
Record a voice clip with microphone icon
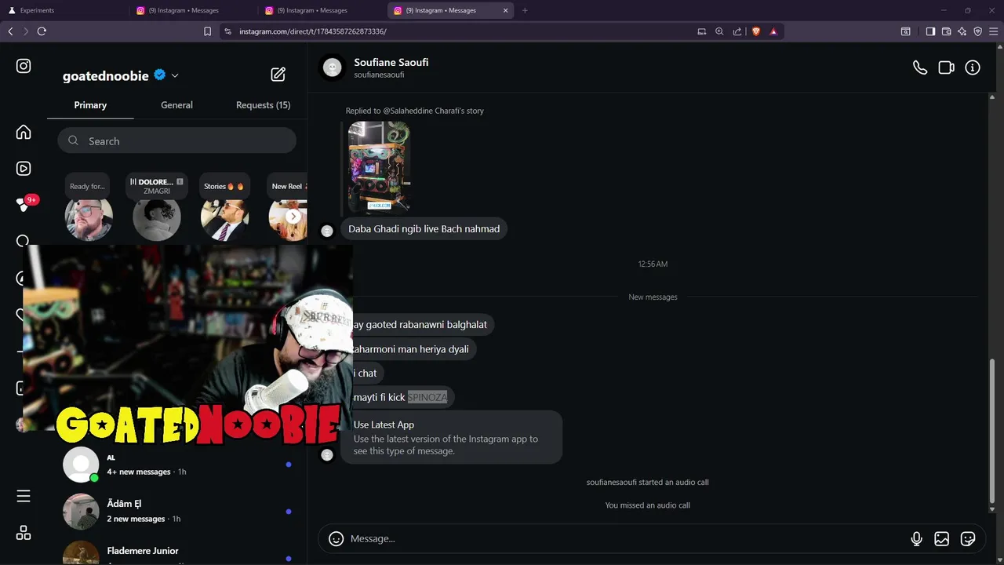[916, 538]
